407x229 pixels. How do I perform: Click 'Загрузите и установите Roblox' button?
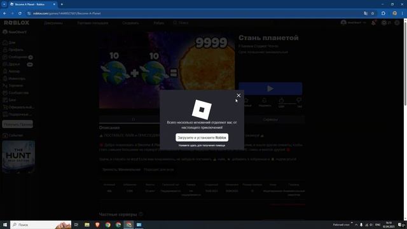click(202, 137)
